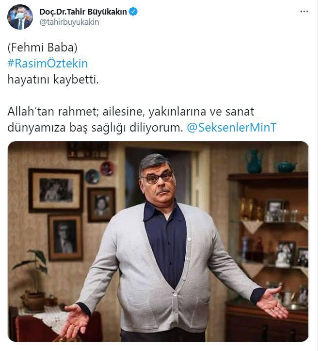Open the @tahirbuyukakin handle
Screen dimensions: 321x351
[69, 22]
